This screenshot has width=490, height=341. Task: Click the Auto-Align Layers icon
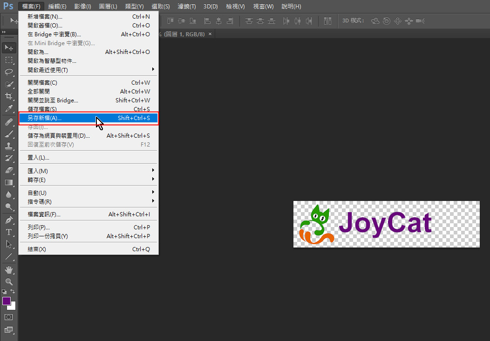(x=327, y=21)
